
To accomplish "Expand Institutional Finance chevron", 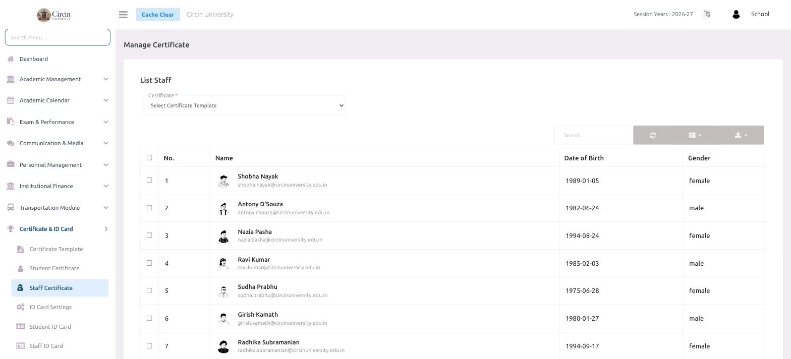I will [x=105, y=186].
